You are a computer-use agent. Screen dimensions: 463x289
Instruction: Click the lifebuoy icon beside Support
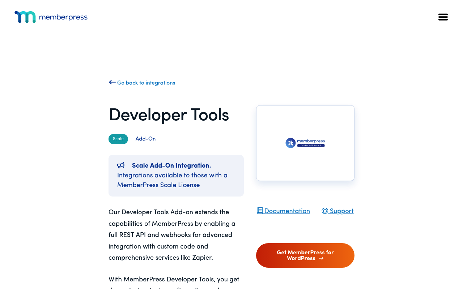[325, 211]
